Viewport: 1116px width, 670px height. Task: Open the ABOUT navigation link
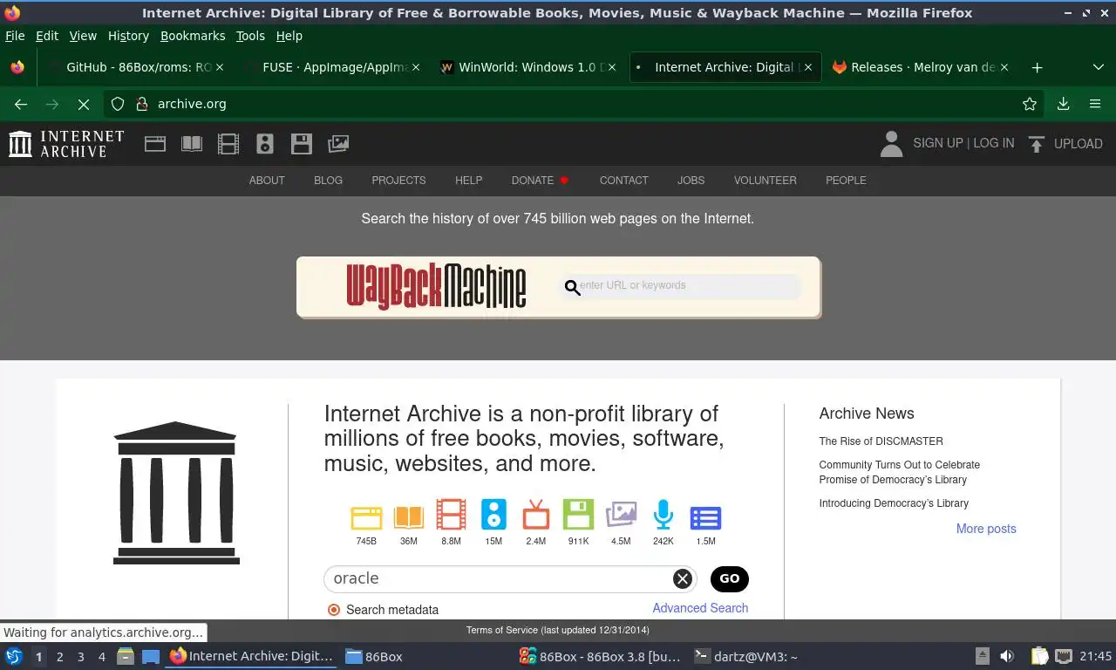point(267,181)
